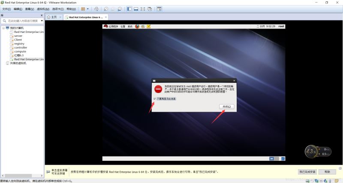
Task: Select the controller VM in the library
Action: pyautogui.click(x=21, y=48)
